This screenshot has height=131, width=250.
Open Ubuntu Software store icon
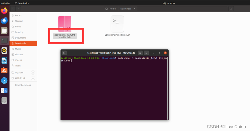point(4,70)
